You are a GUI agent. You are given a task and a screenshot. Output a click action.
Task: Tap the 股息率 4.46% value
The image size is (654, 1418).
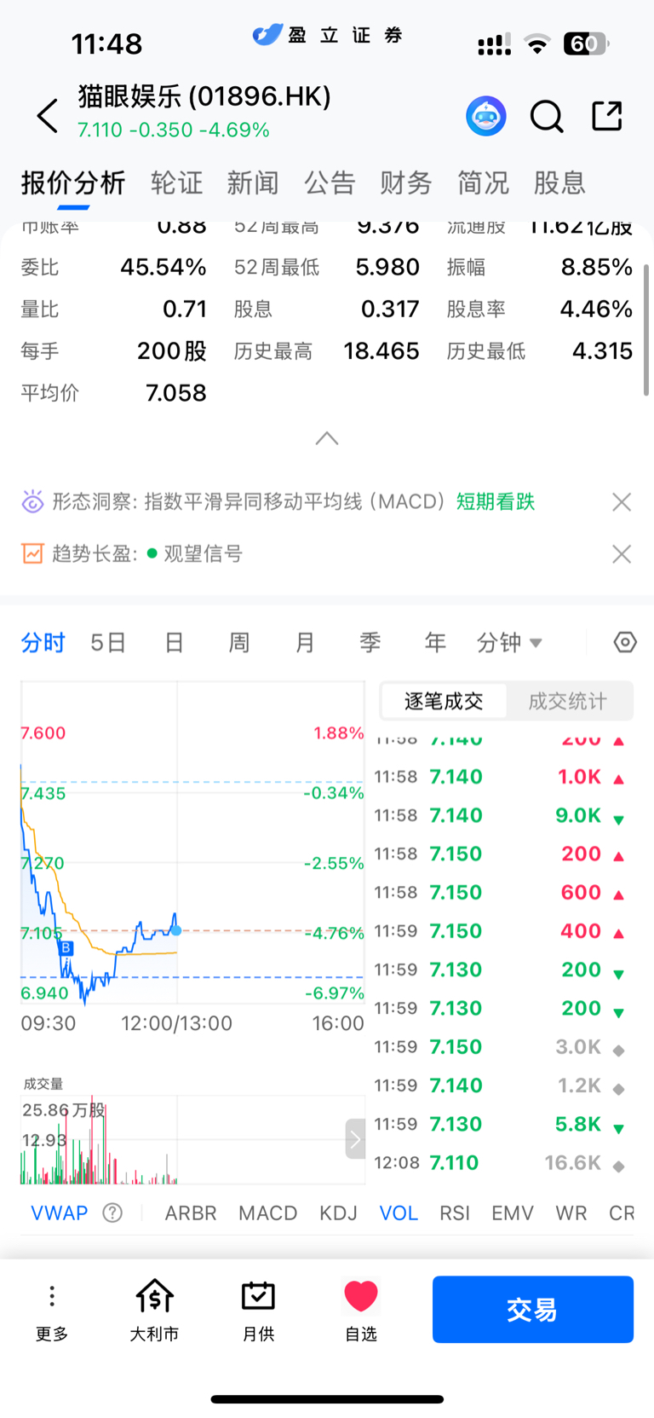coord(596,310)
